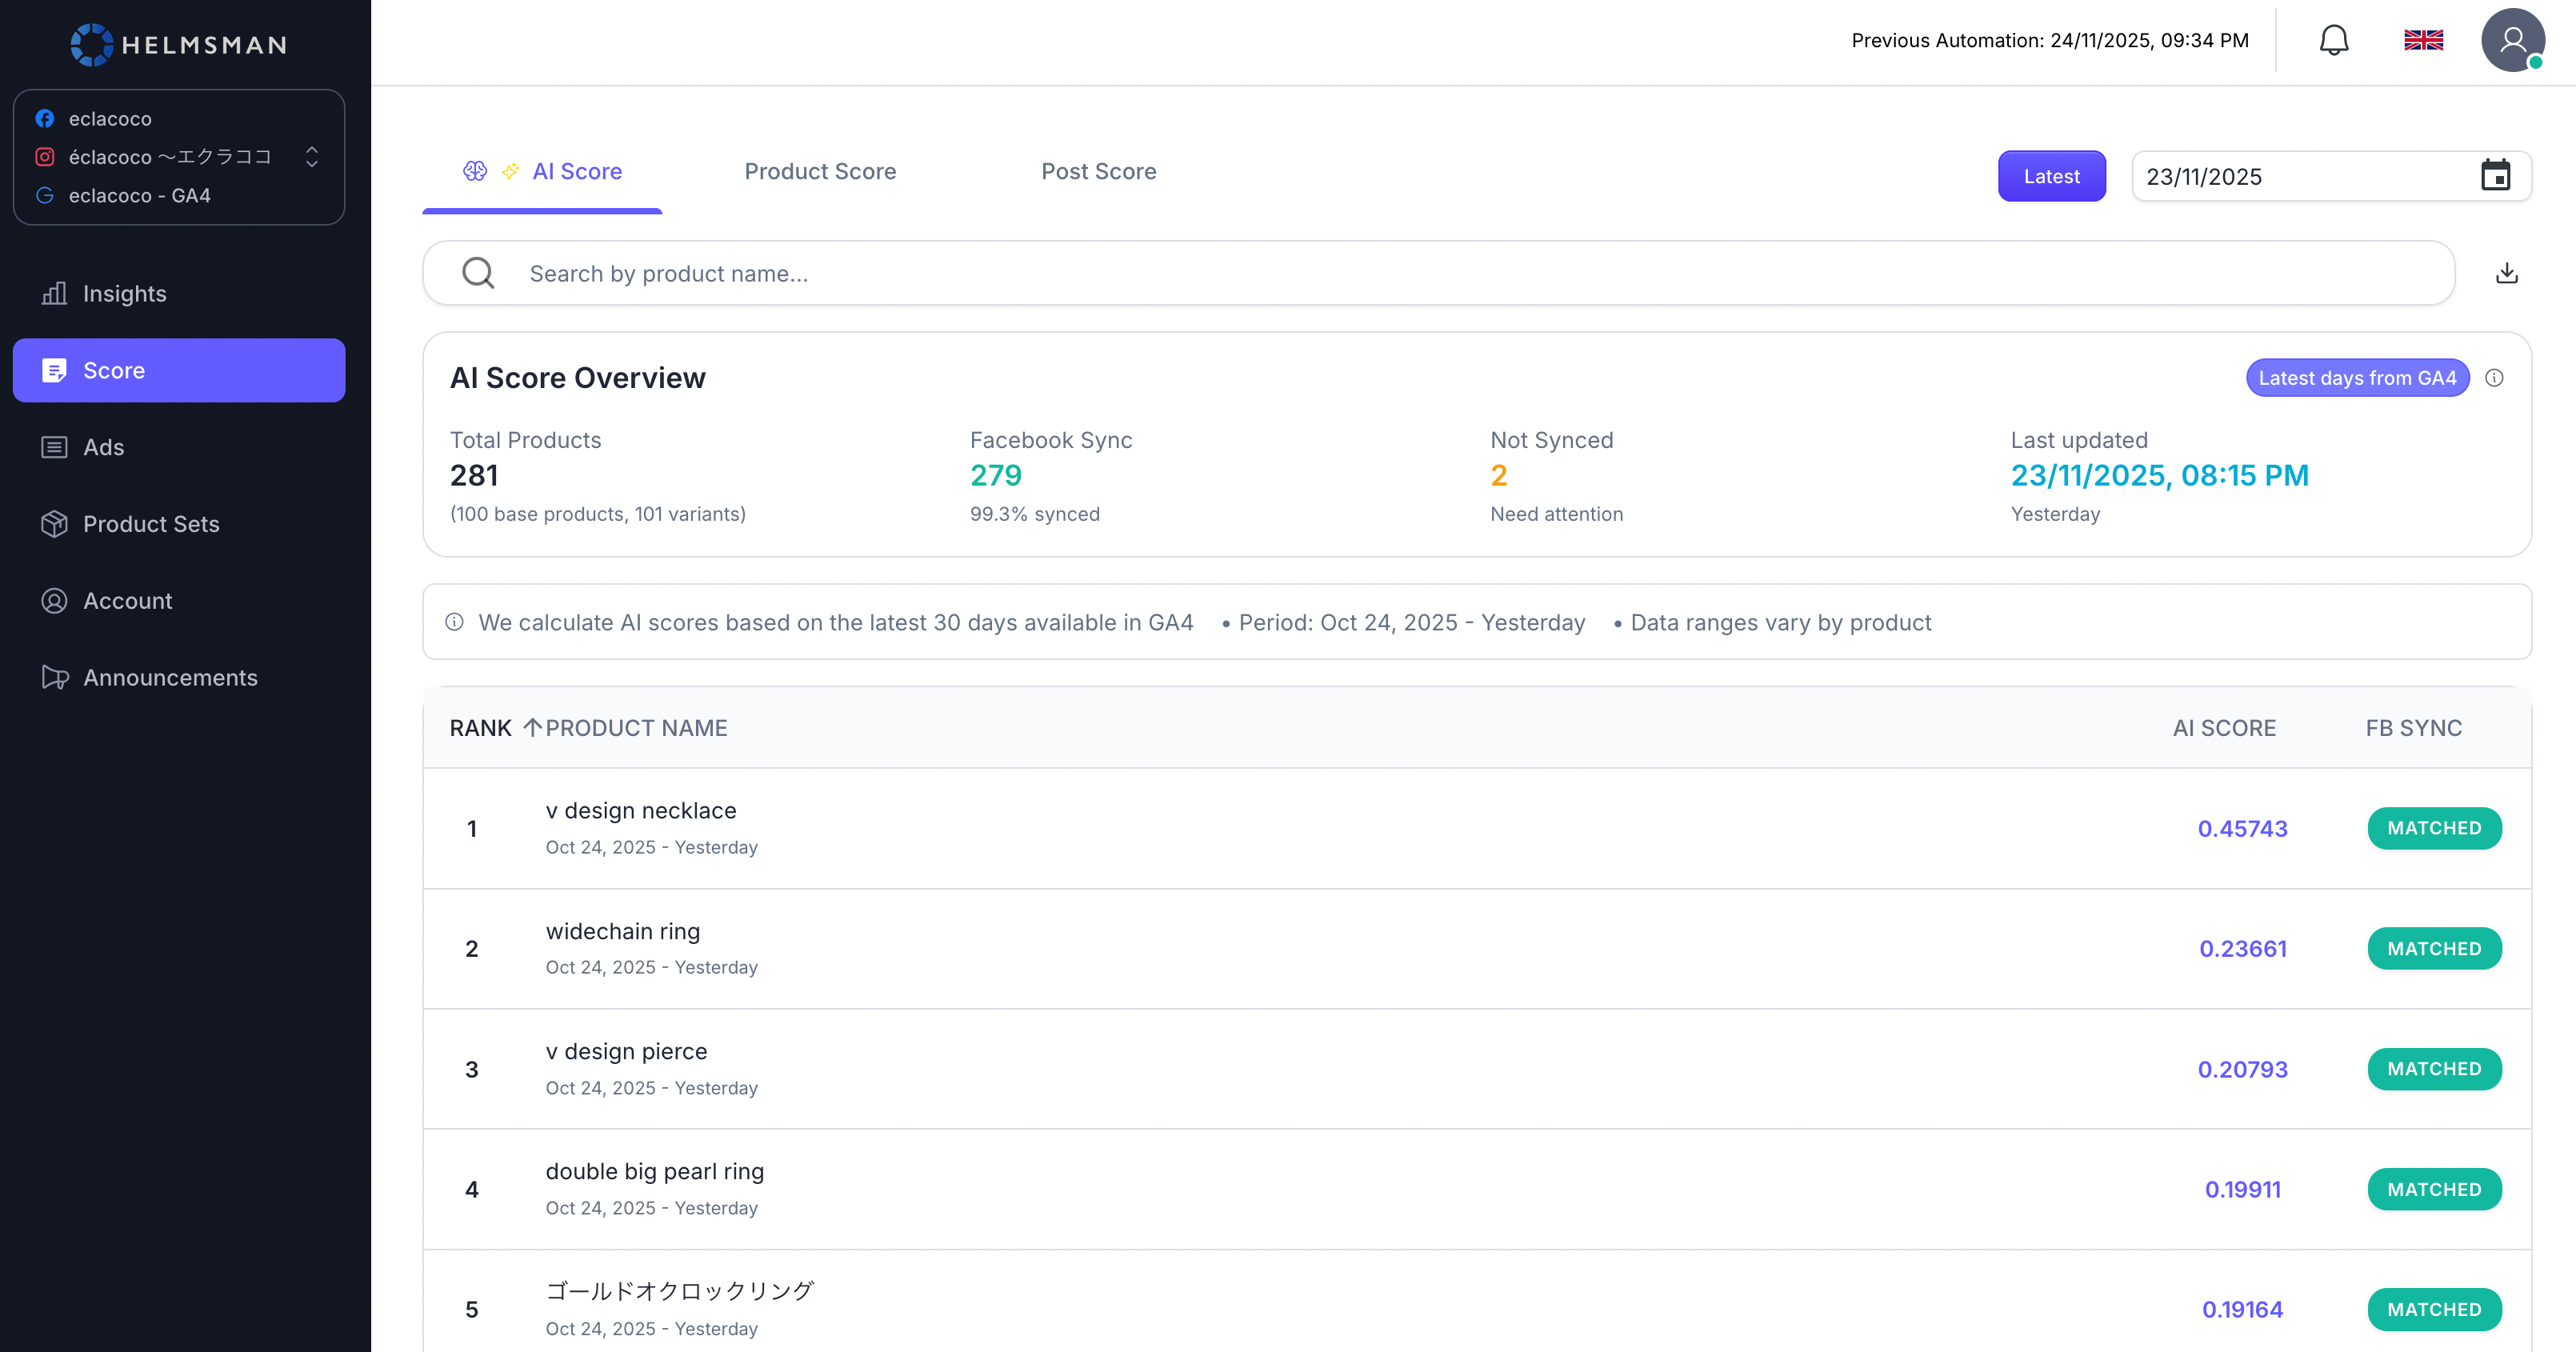Open the calendar date picker icon
The image size is (2576, 1352).
2495,176
